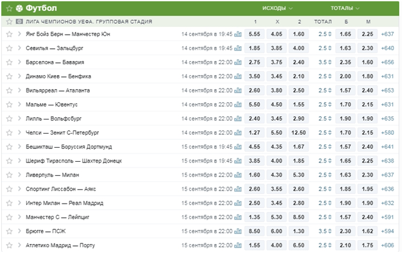Select away win 2.80 for Интер Милан — Реал Мадрид
The image size is (403, 253).
(298, 203)
